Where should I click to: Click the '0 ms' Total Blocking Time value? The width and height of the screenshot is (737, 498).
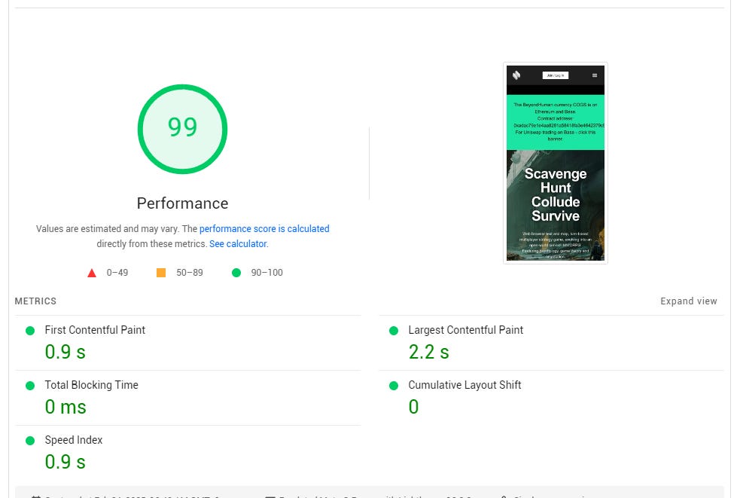[x=65, y=407]
